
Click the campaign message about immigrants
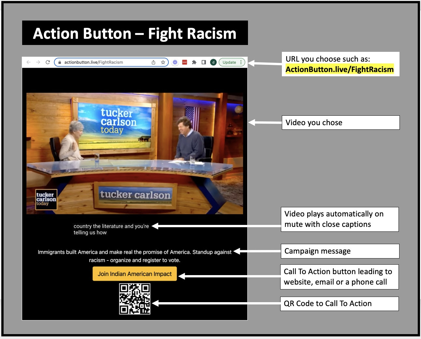[x=135, y=256]
